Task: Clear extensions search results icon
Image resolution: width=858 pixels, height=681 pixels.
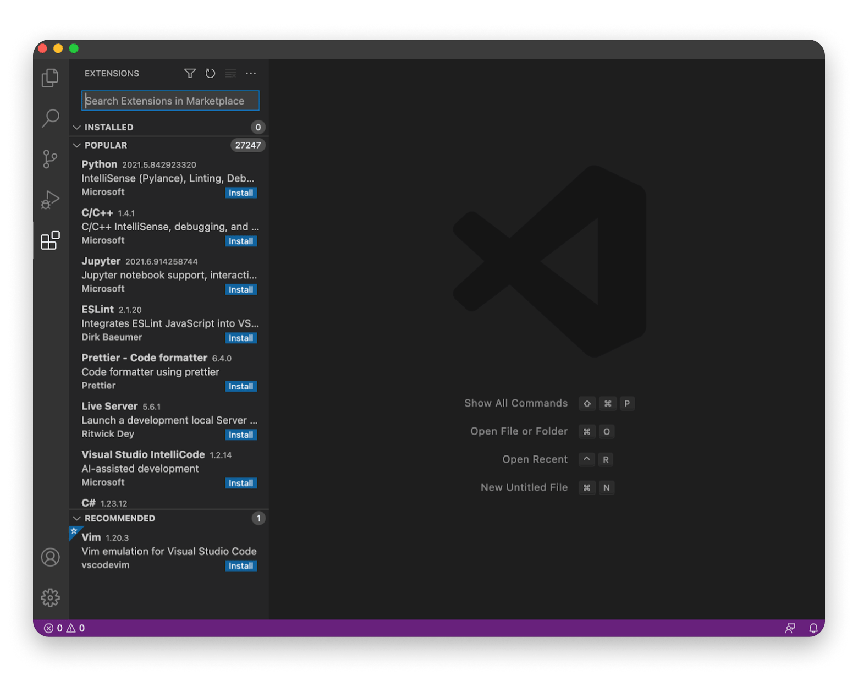Action: pos(230,74)
